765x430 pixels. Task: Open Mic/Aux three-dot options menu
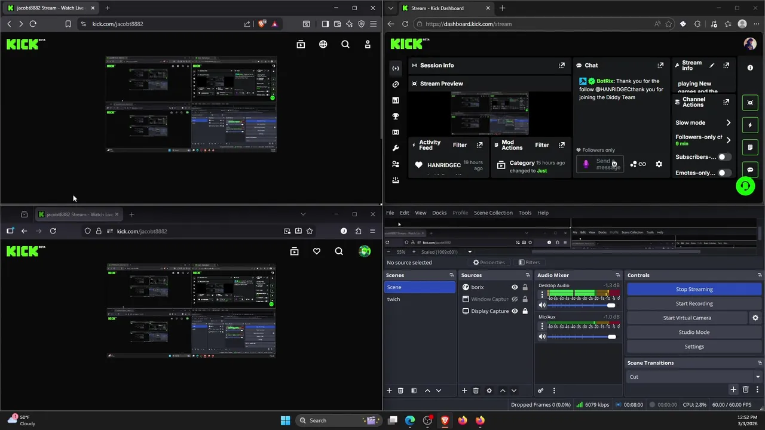[542, 326]
